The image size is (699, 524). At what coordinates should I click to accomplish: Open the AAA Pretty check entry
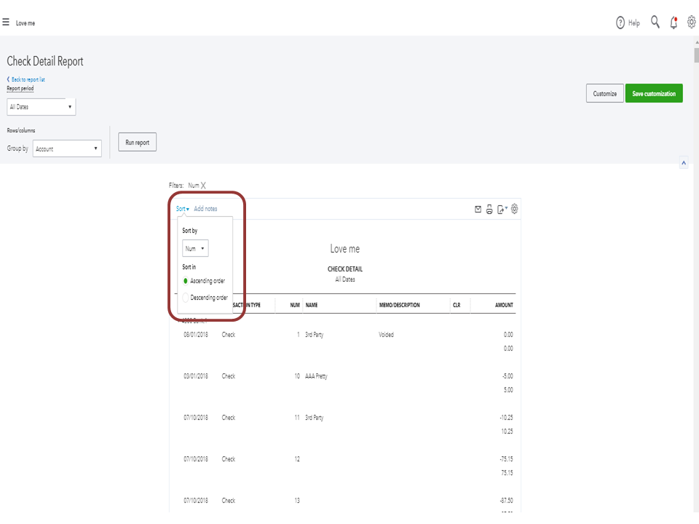tap(316, 376)
